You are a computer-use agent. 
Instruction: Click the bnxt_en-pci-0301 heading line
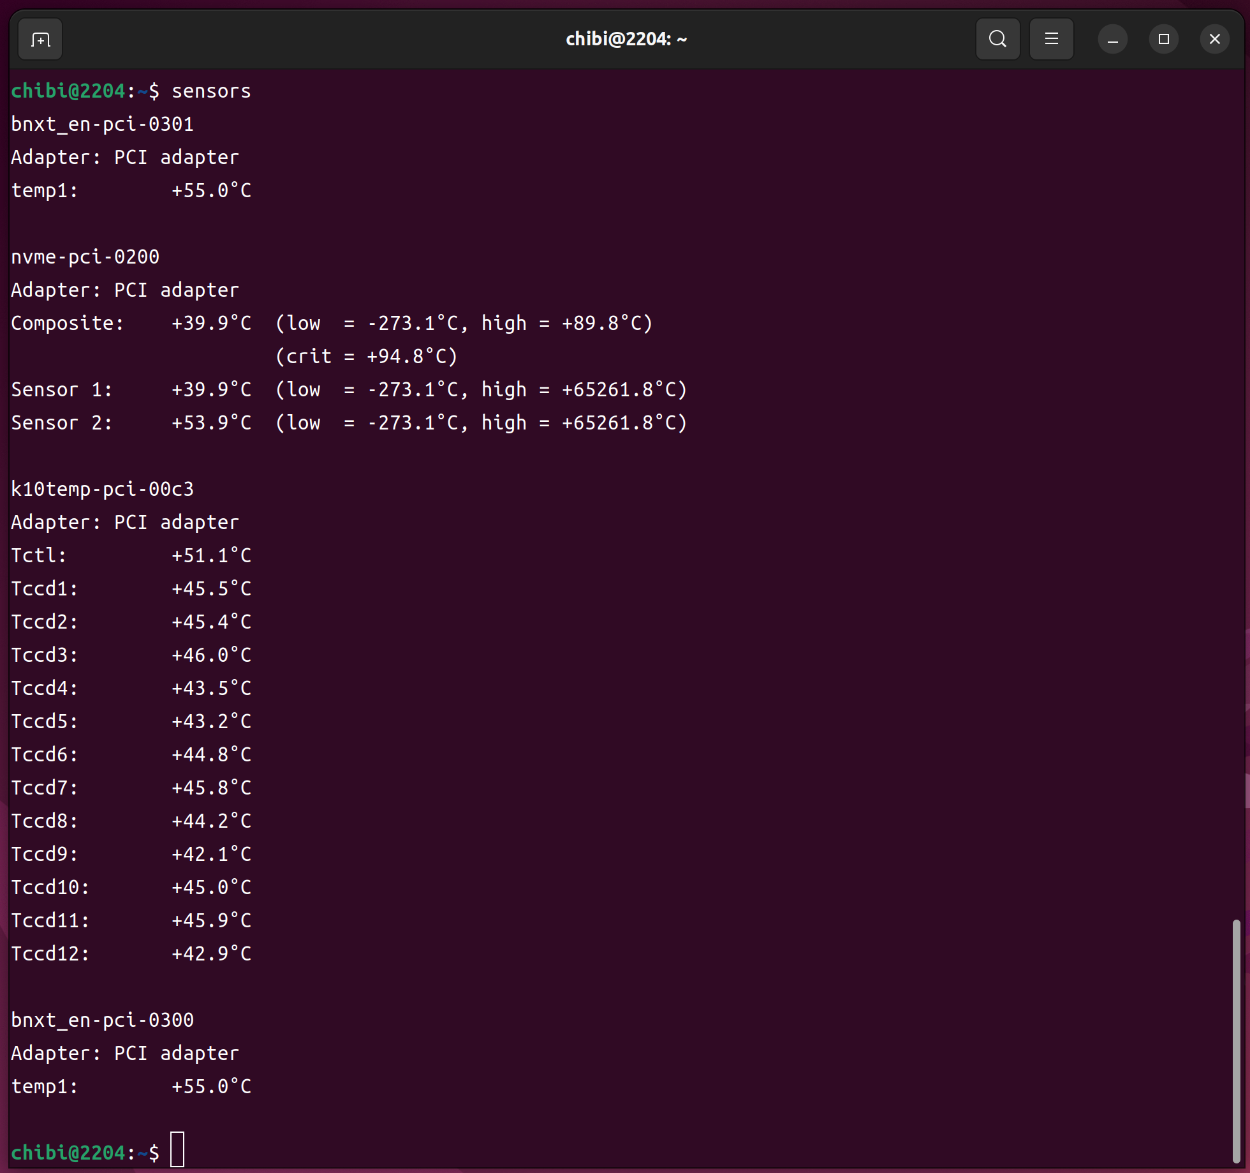tap(102, 124)
